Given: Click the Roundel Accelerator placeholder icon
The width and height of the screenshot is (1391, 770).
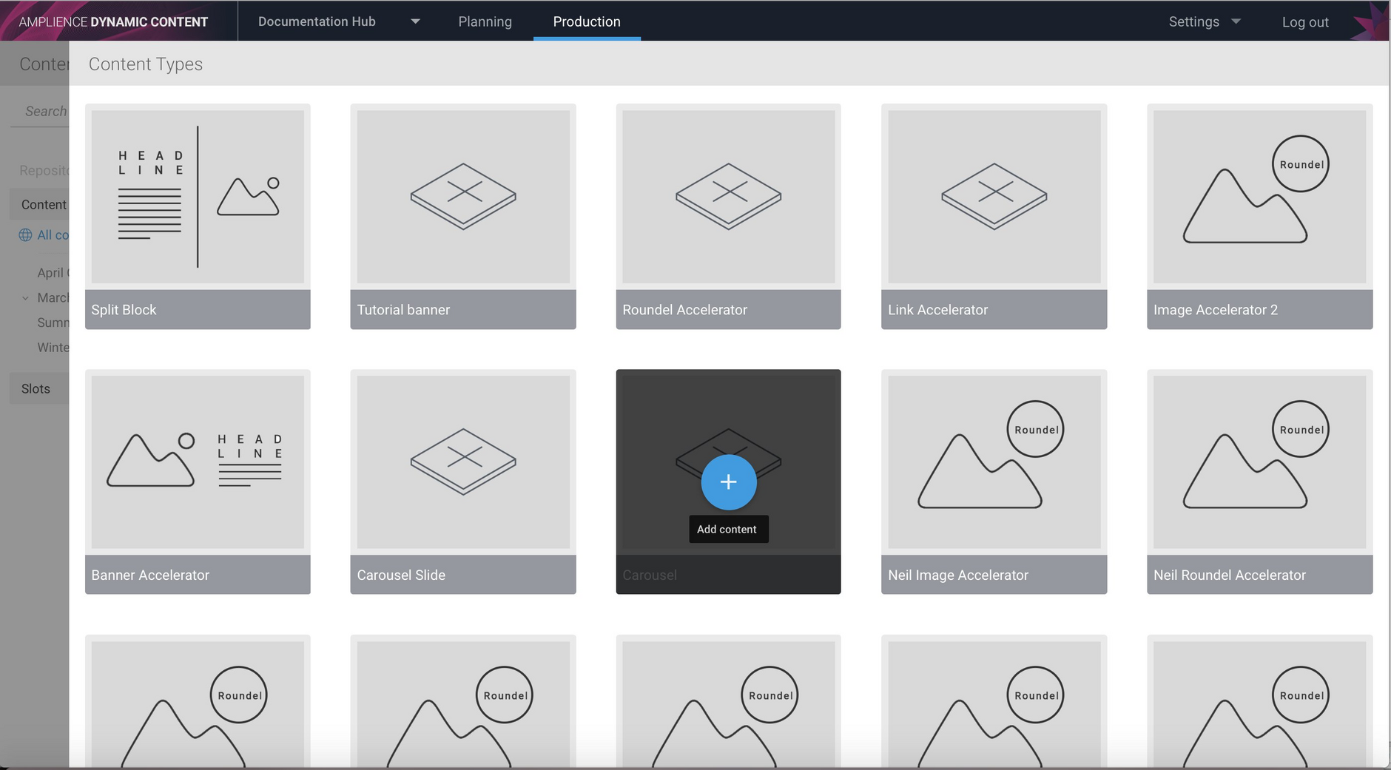Looking at the screenshot, I should (x=729, y=197).
